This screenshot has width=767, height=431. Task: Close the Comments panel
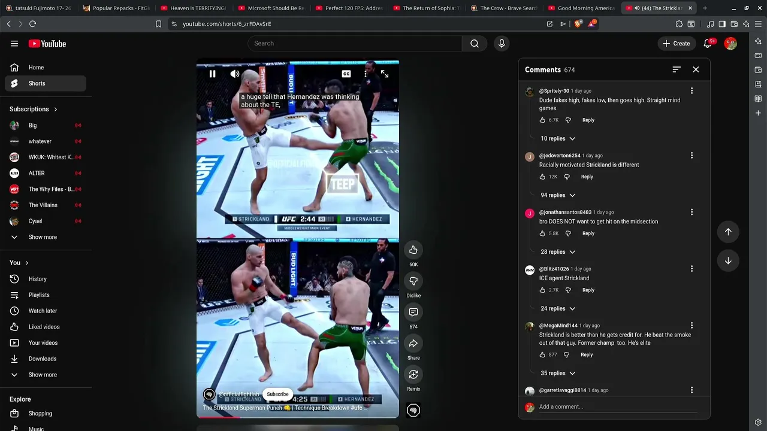point(696,70)
